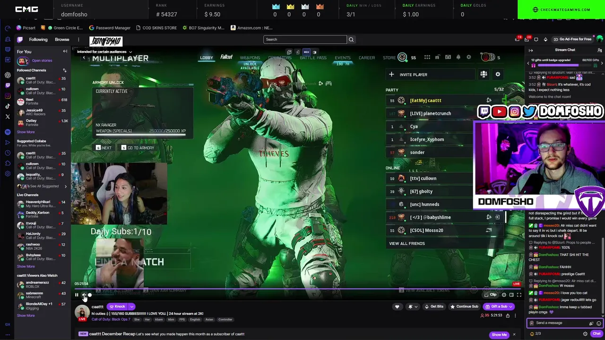Expand See All Suggested collabs
Viewport: 605px width, 340px height.
pyautogui.click(x=43, y=186)
